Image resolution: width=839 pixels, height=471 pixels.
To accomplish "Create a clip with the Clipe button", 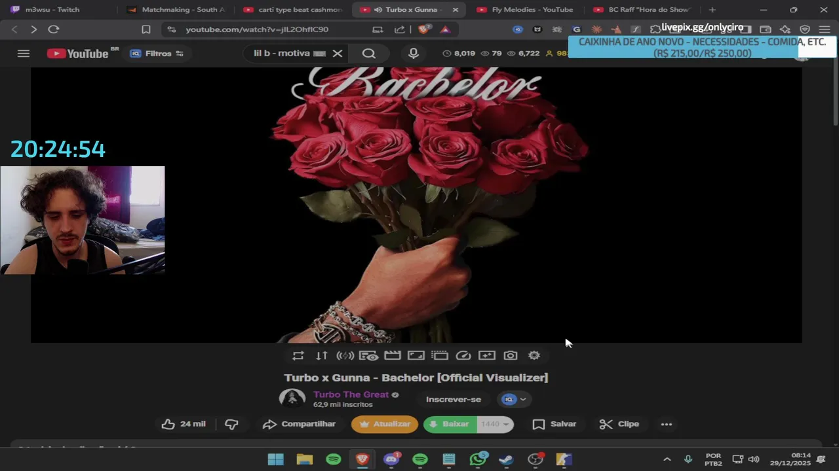I will click(619, 424).
